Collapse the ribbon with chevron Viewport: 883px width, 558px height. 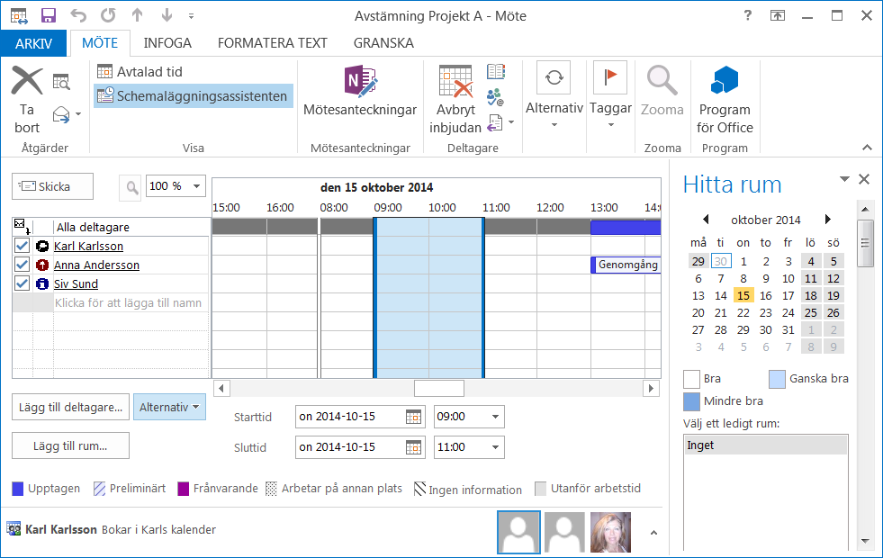[x=867, y=148]
